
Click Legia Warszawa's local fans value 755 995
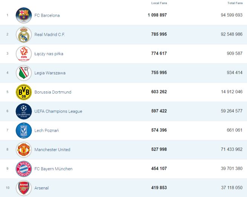point(159,73)
